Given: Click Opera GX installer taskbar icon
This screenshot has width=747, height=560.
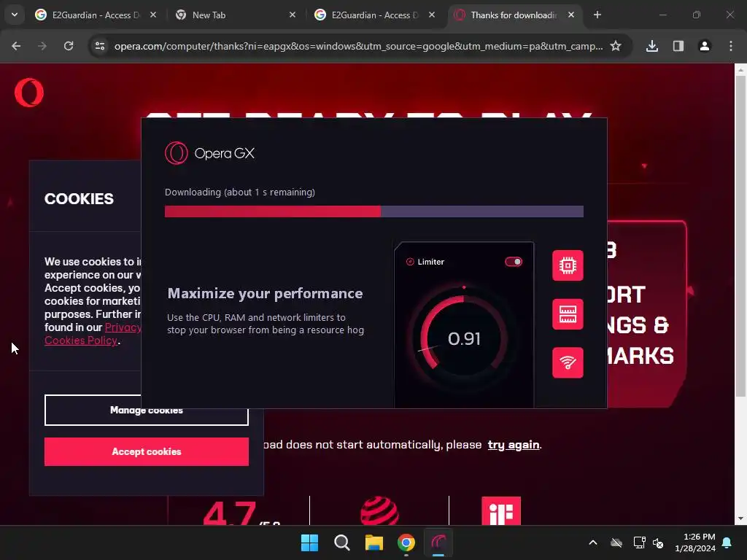Looking at the screenshot, I should pos(438,542).
